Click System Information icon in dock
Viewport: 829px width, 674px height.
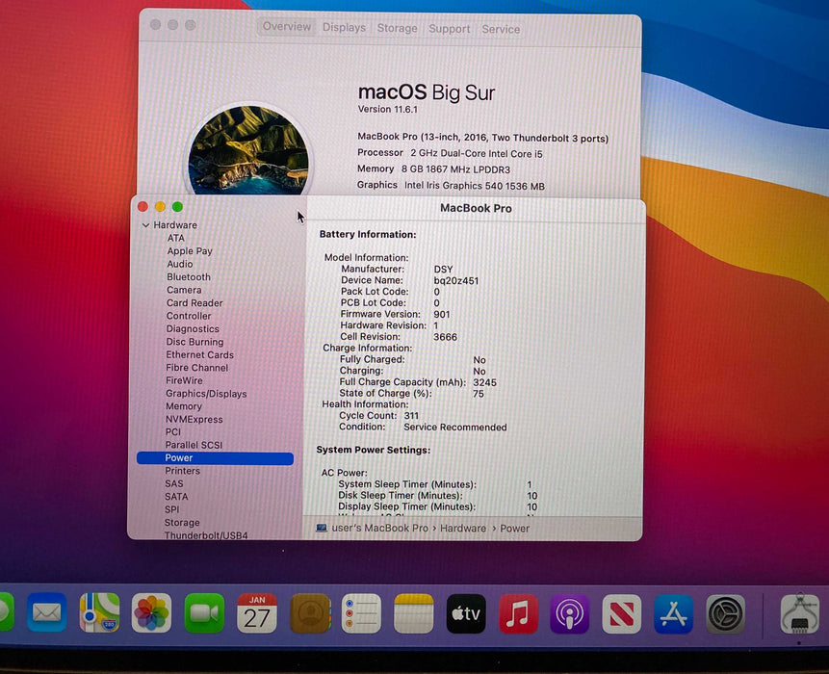tap(800, 614)
